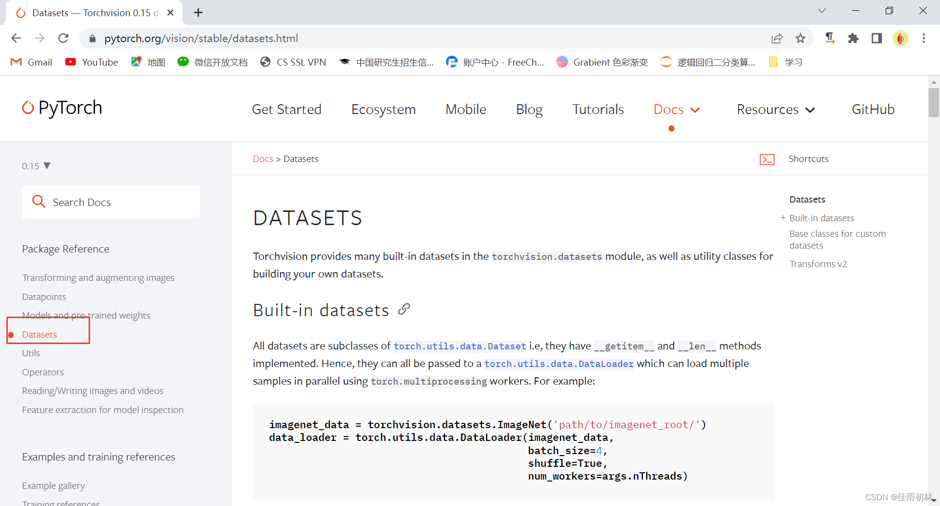The image size is (940, 506).
Task: Open the tab search dropdown arrow
Action: 822,11
